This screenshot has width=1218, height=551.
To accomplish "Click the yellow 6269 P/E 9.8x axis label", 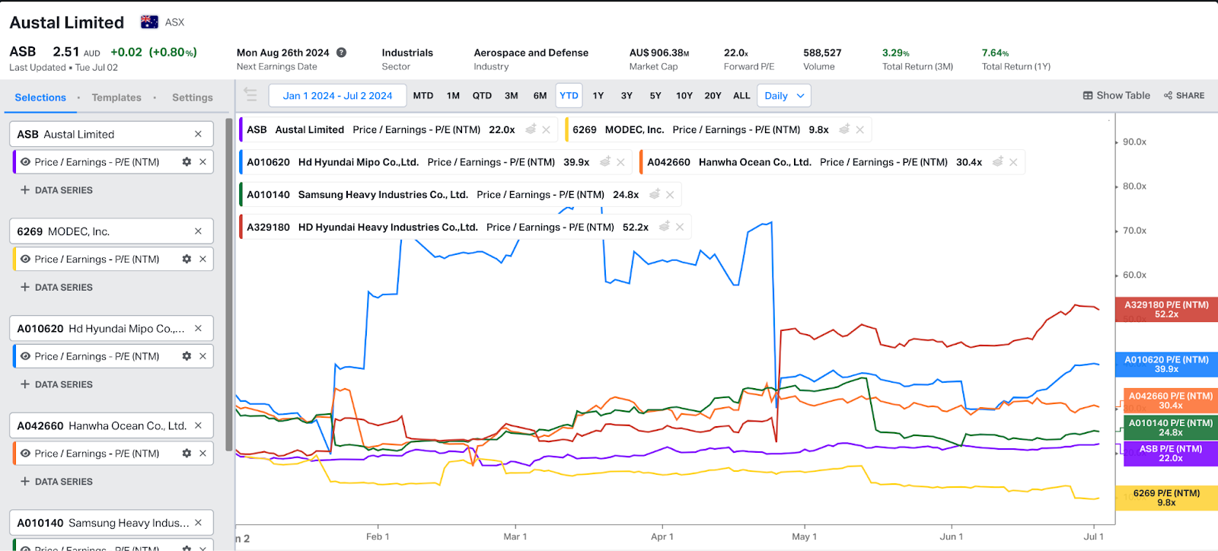I will click(1166, 498).
